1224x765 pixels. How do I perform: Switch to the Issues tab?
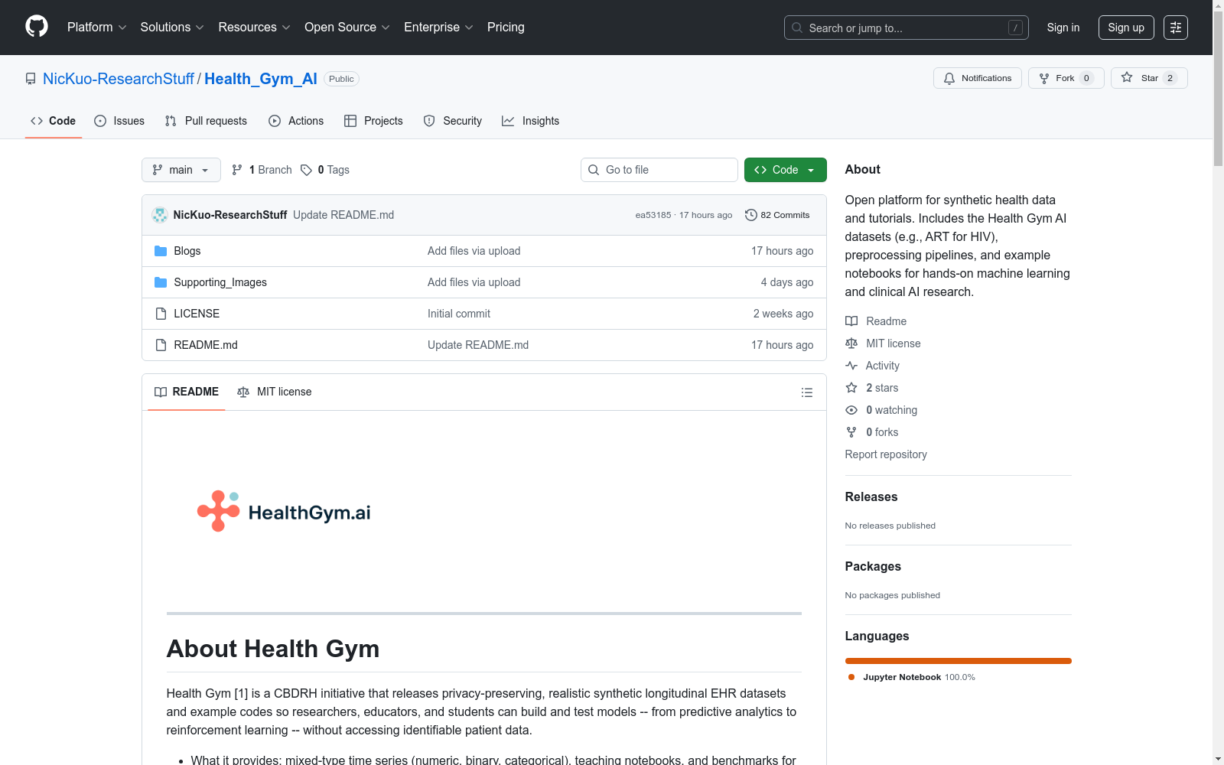coord(119,121)
